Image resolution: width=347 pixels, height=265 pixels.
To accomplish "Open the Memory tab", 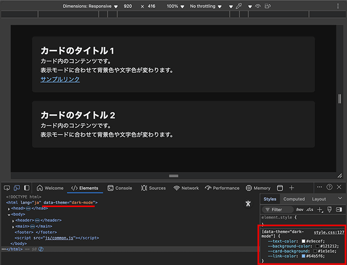I will pyautogui.click(x=258, y=188).
